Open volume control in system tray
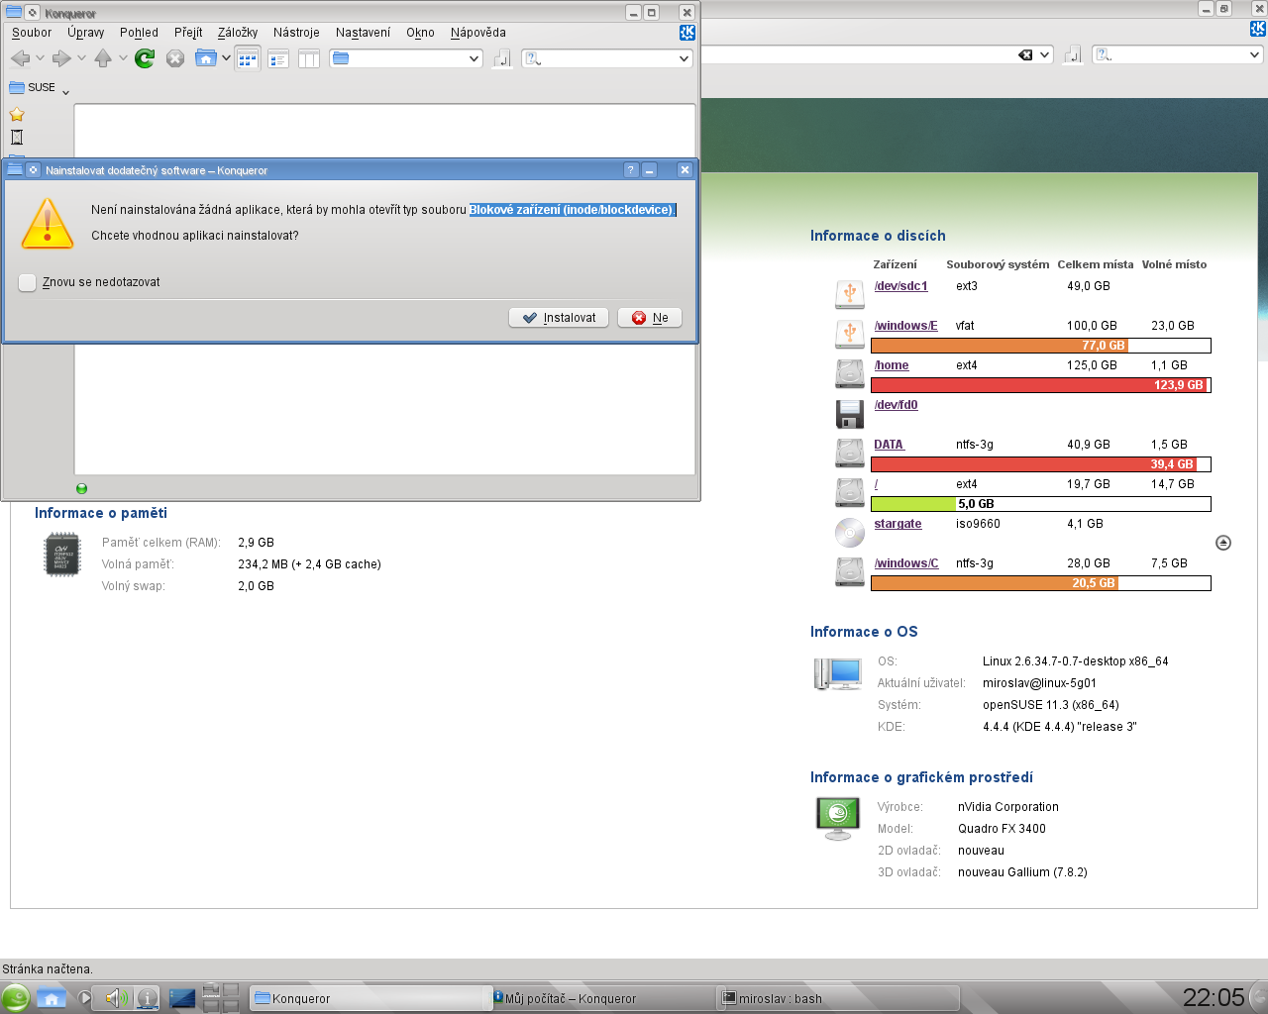Viewport: 1268px width, 1014px height. click(115, 998)
